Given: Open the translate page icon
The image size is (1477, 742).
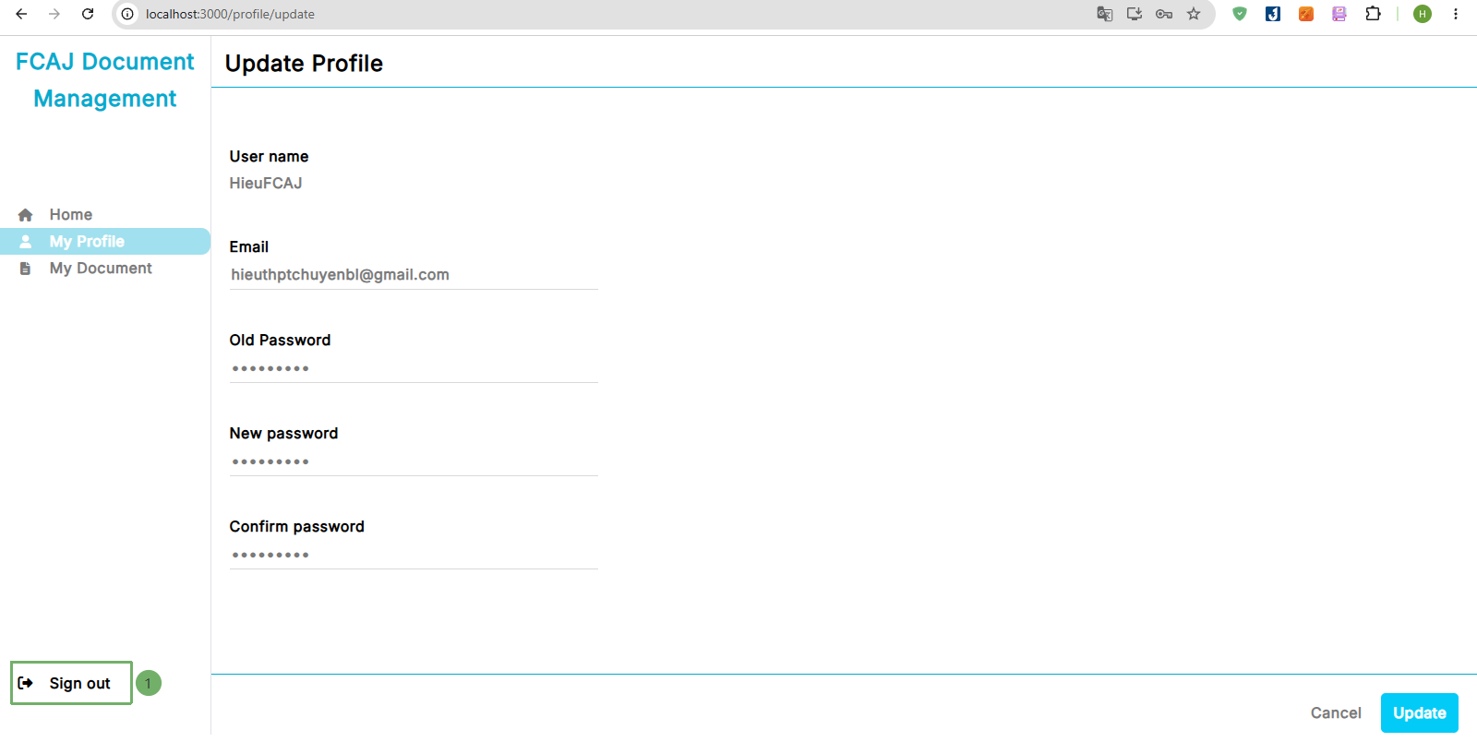Looking at the screenshot, I should pyautogui.click(x=1105, y=14).
